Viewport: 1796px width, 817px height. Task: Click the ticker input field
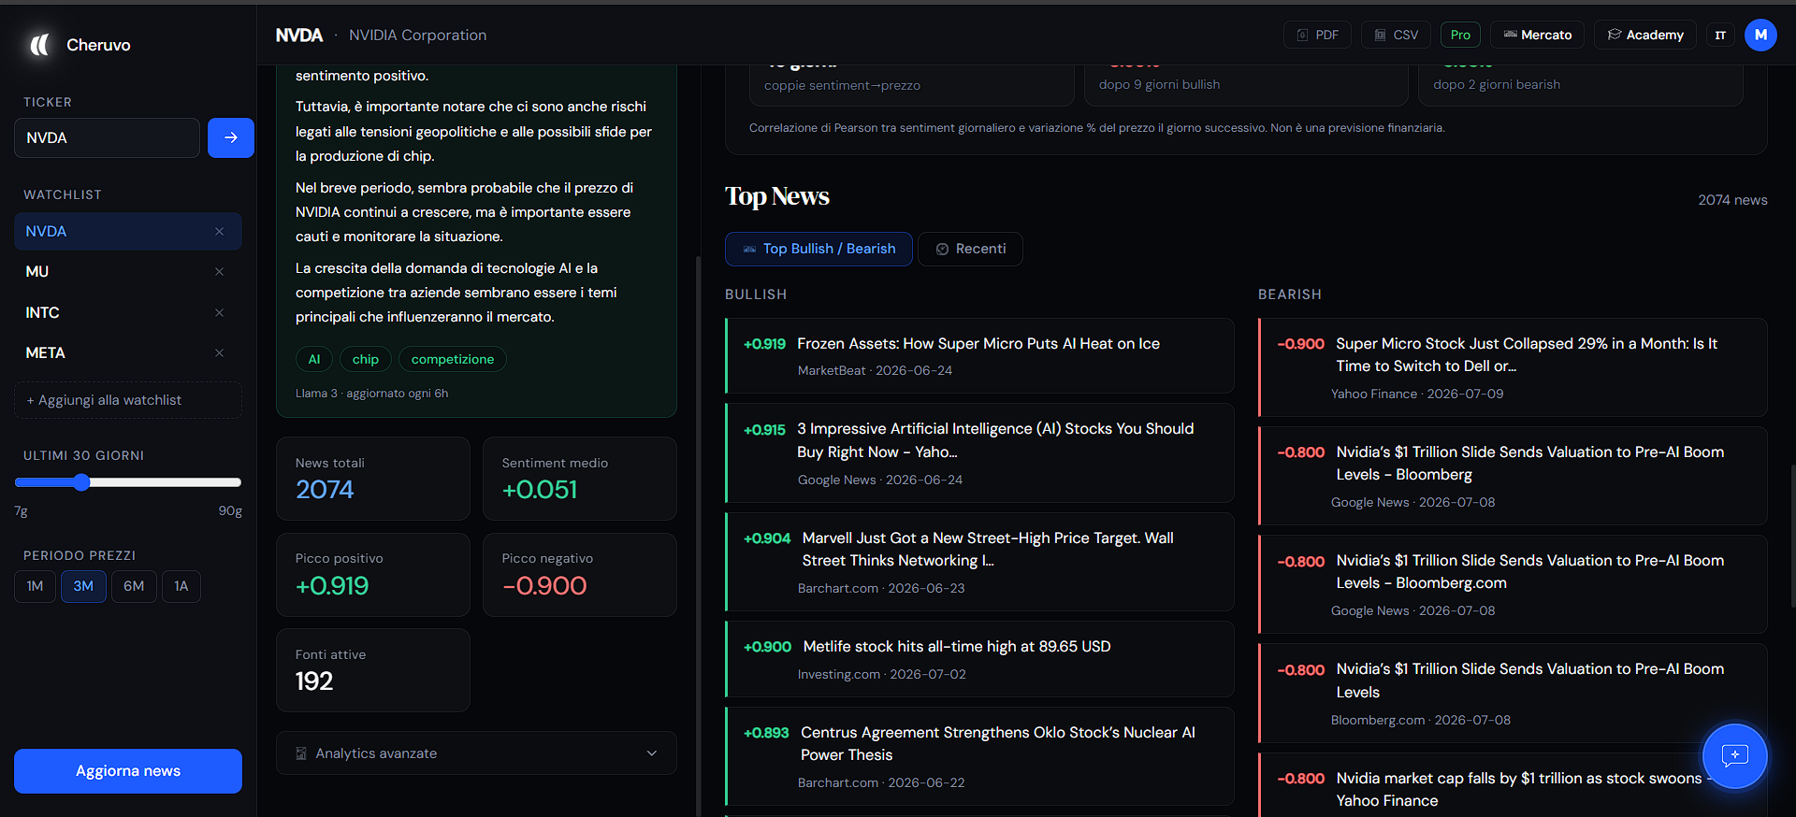click(107, 137)
